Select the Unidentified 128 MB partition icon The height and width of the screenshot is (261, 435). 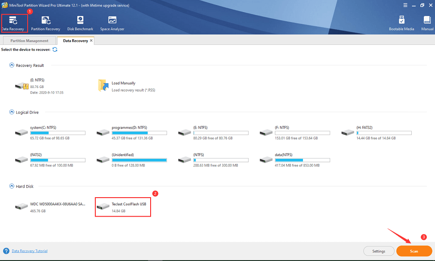[103, 160]
